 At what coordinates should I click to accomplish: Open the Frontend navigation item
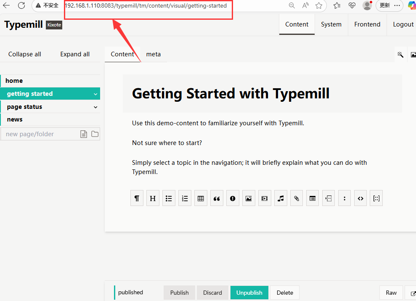(367, 24)
